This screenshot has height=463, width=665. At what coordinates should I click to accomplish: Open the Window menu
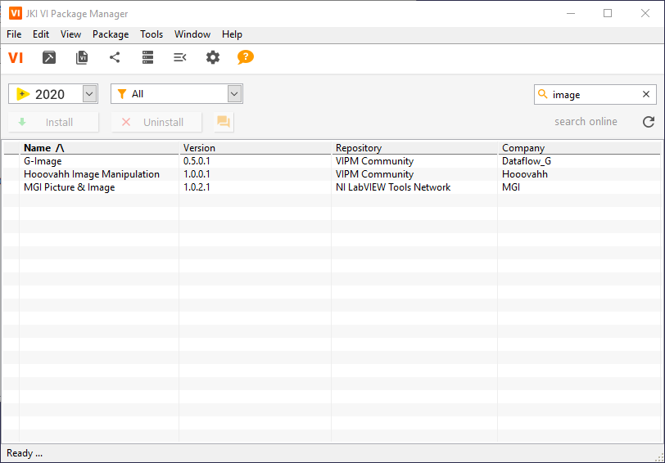click(192, 34)
